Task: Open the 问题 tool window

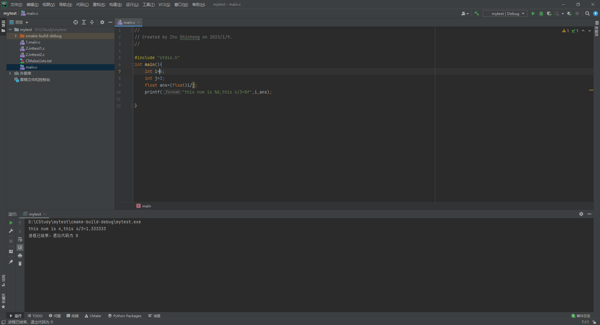Action: tap(55, 316)
